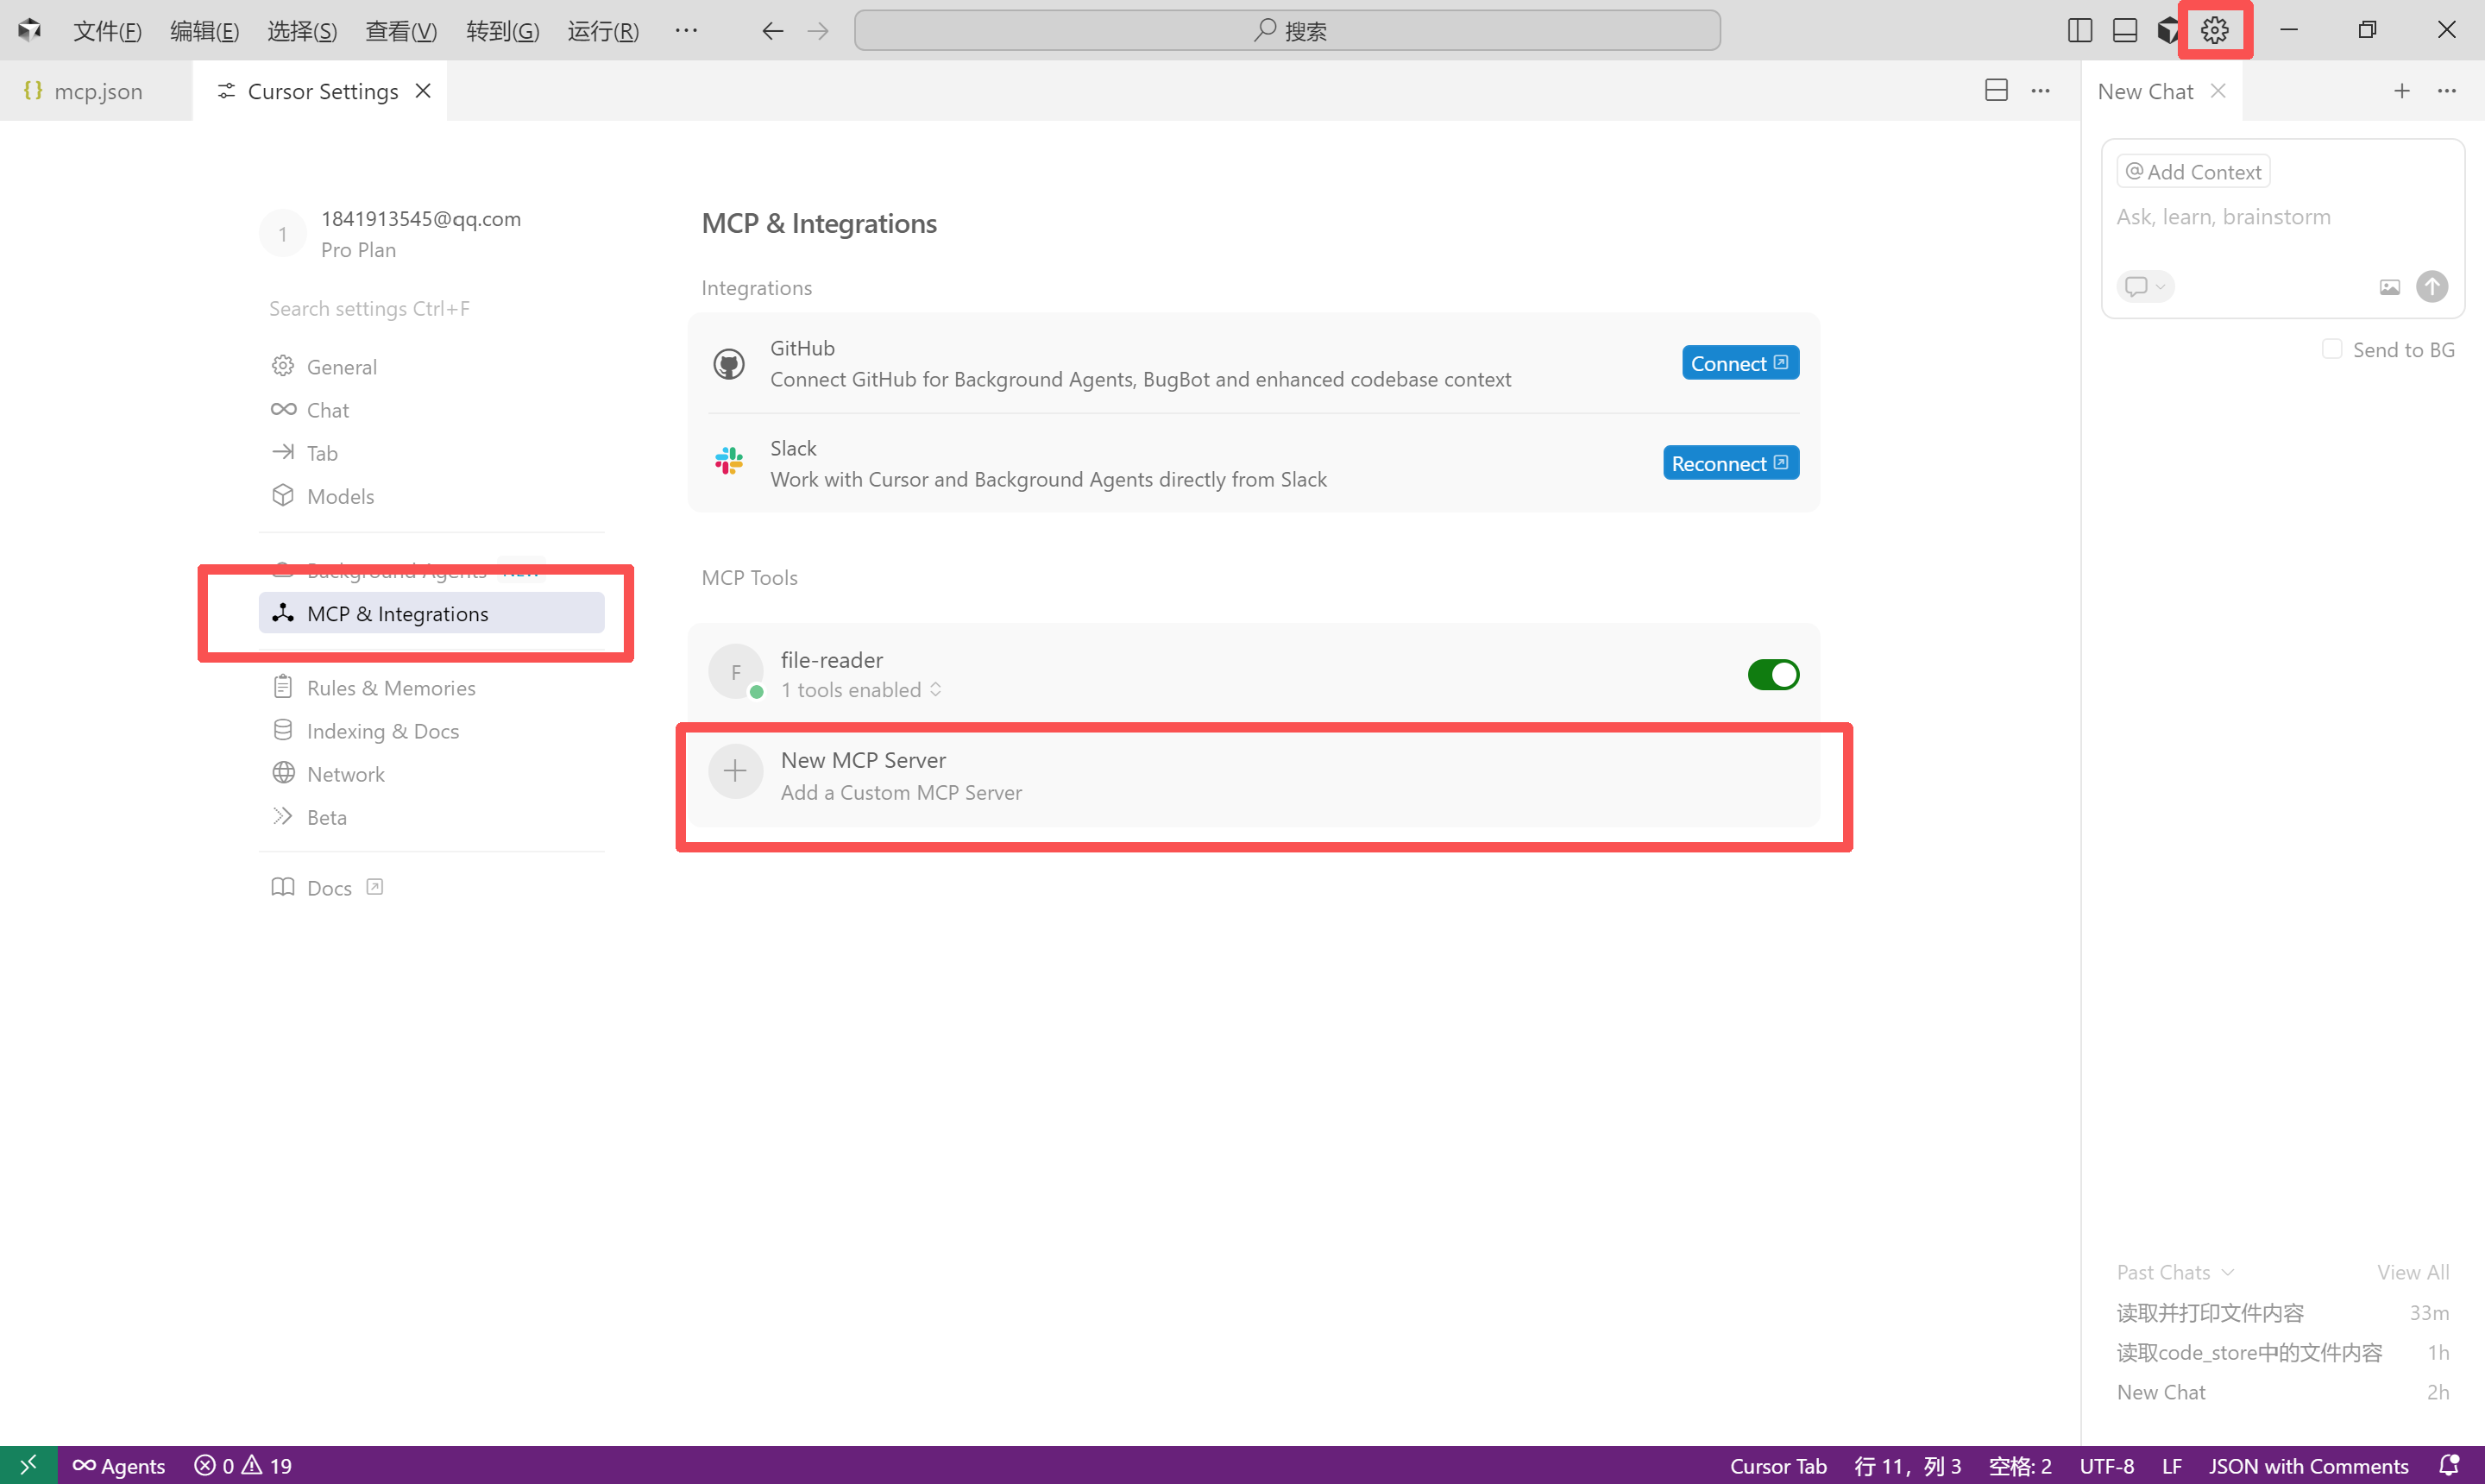Image resolution: width=2485 pixels, height=1484 pixels.
Task: Go forward with the right arrow
Action: click(818, 31)
